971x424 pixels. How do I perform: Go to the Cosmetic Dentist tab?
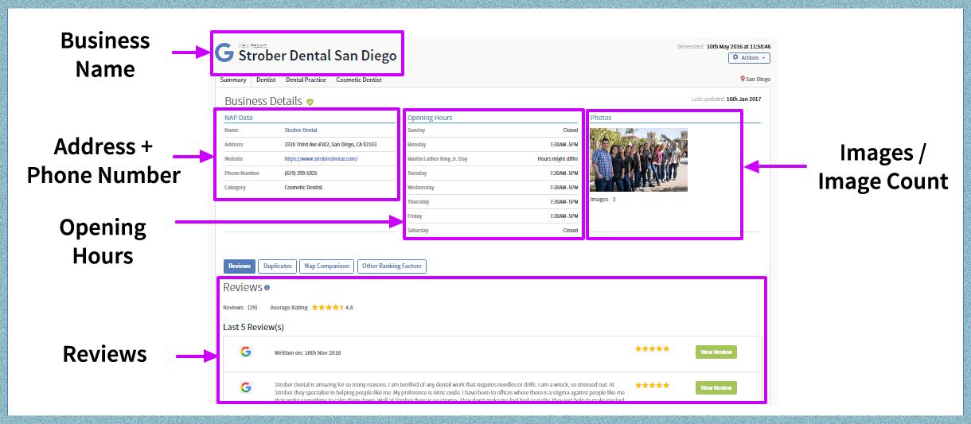[x=359, y=80]
